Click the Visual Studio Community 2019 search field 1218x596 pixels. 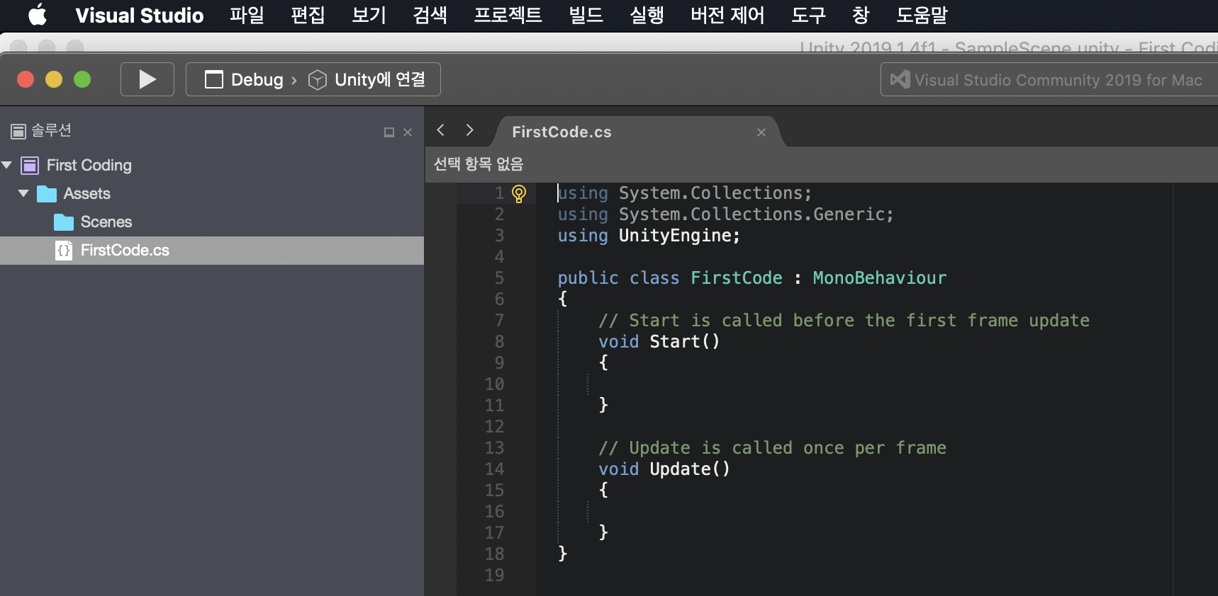(x=1049, y=79)
